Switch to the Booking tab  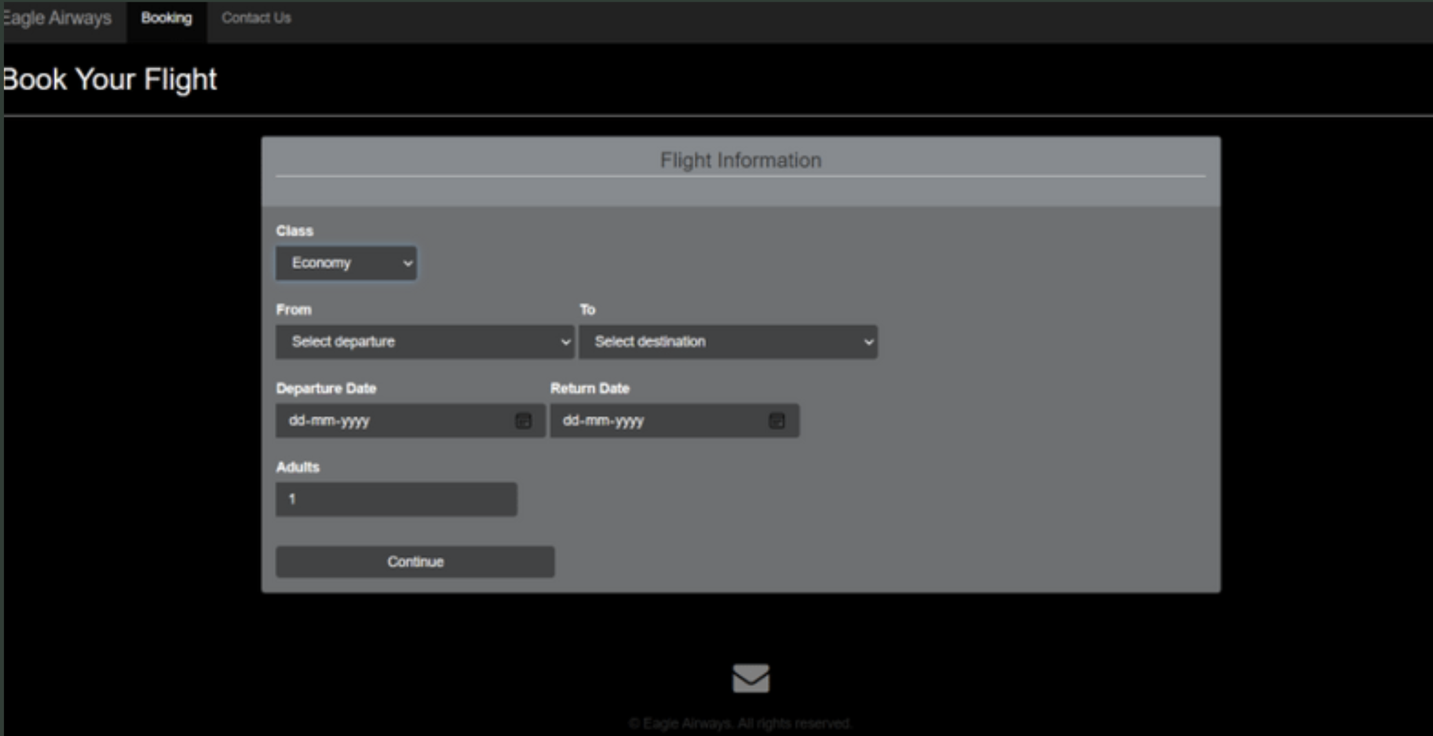click(167, 17)
